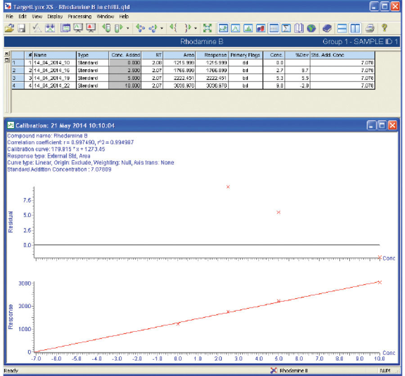Open the View menu

tap(37, 17)
